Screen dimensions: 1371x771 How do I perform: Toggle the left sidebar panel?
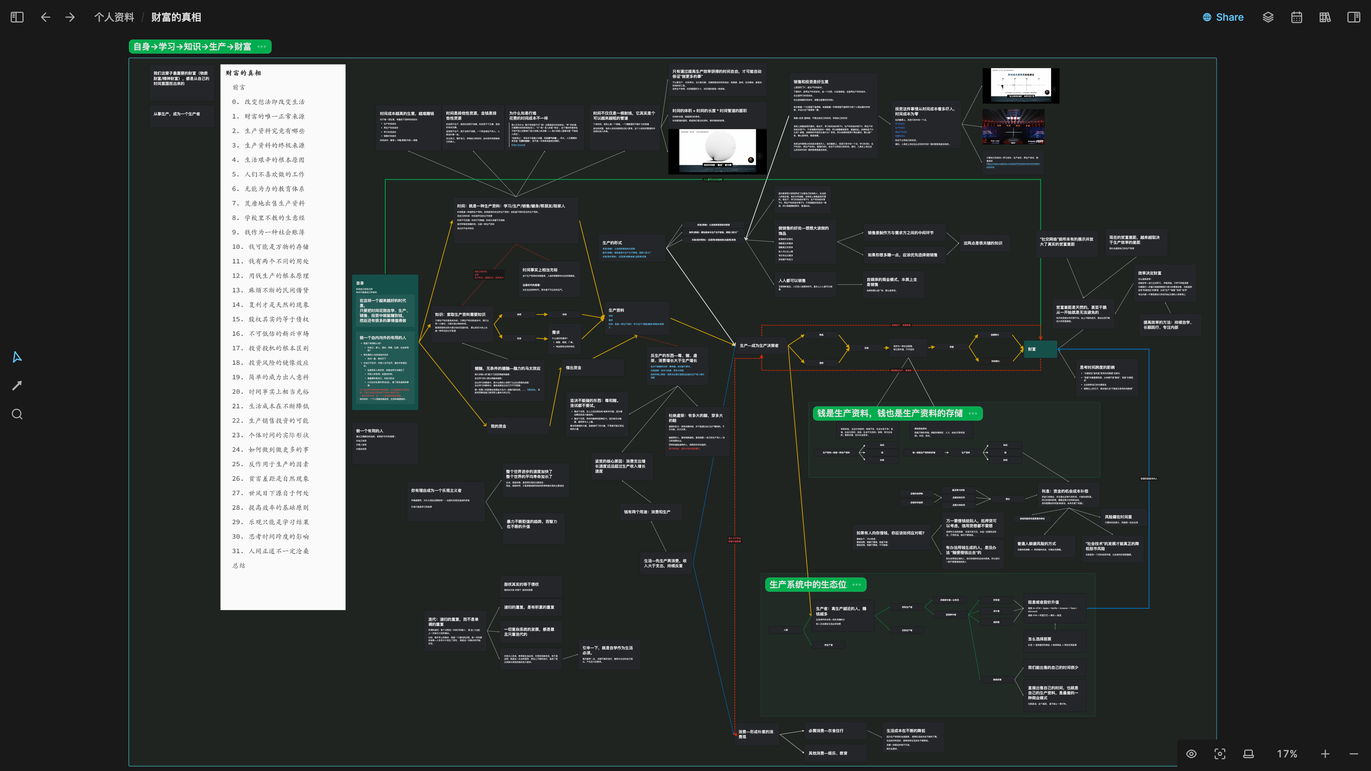[17, 17]
